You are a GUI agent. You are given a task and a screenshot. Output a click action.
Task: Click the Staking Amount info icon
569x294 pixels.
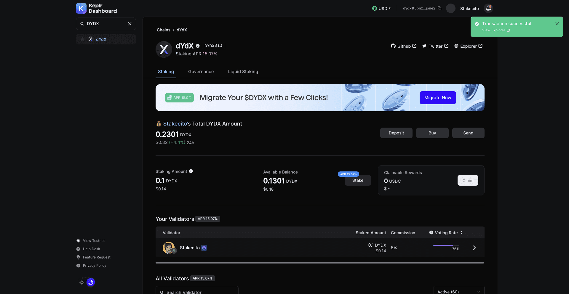pos(191,171)
